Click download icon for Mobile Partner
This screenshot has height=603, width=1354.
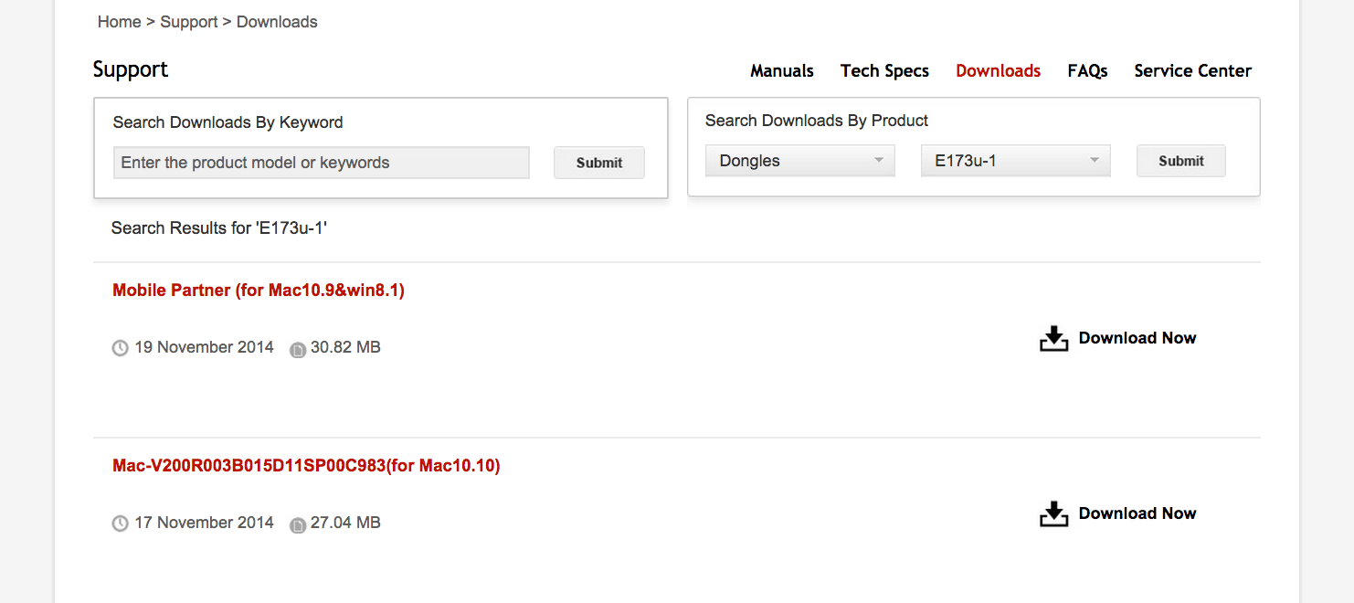click(1053, 339)
